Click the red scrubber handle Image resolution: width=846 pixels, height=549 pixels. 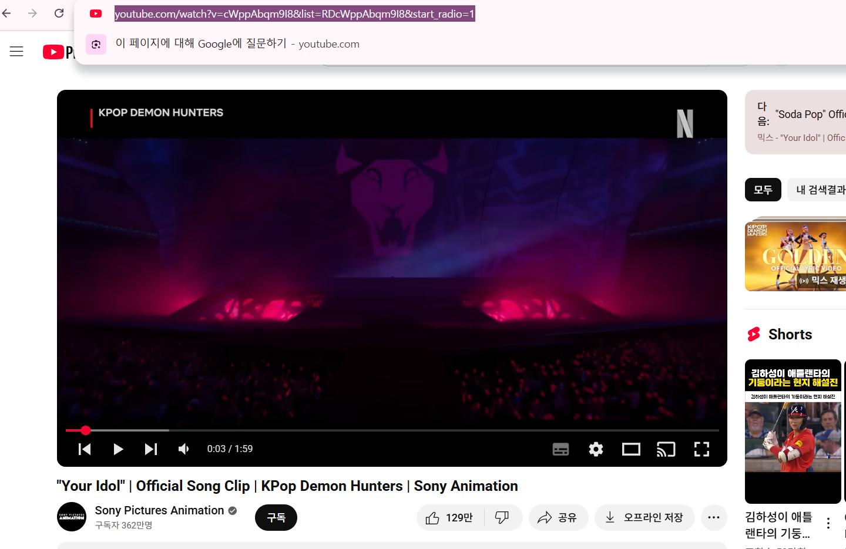click(x=86, y=430)
